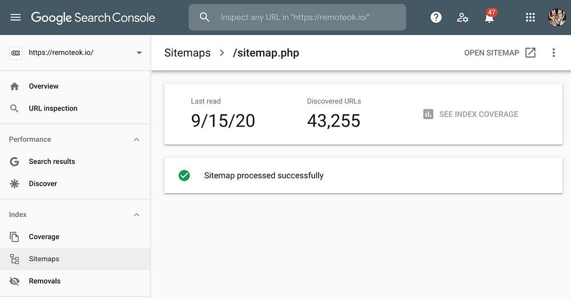Click the open sitemap external-link icon
571x299 pixels.
coord(530,53)
